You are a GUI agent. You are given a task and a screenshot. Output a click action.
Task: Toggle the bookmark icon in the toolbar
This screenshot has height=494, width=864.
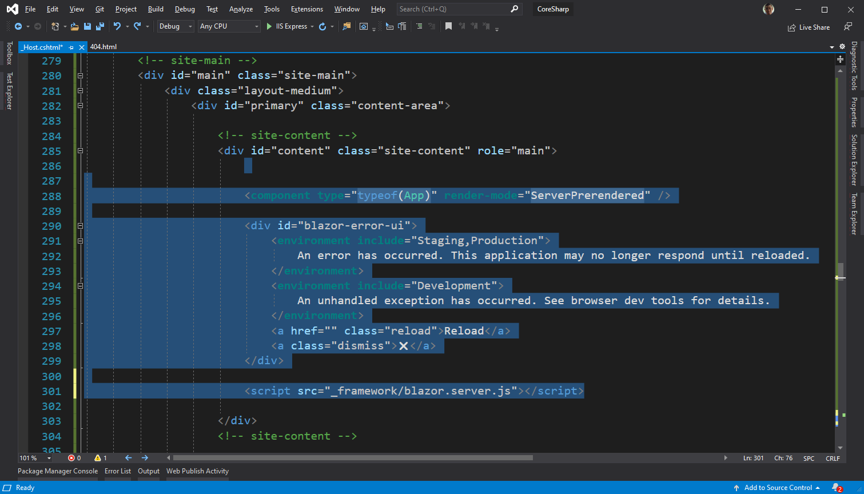[x=448, y=26]
